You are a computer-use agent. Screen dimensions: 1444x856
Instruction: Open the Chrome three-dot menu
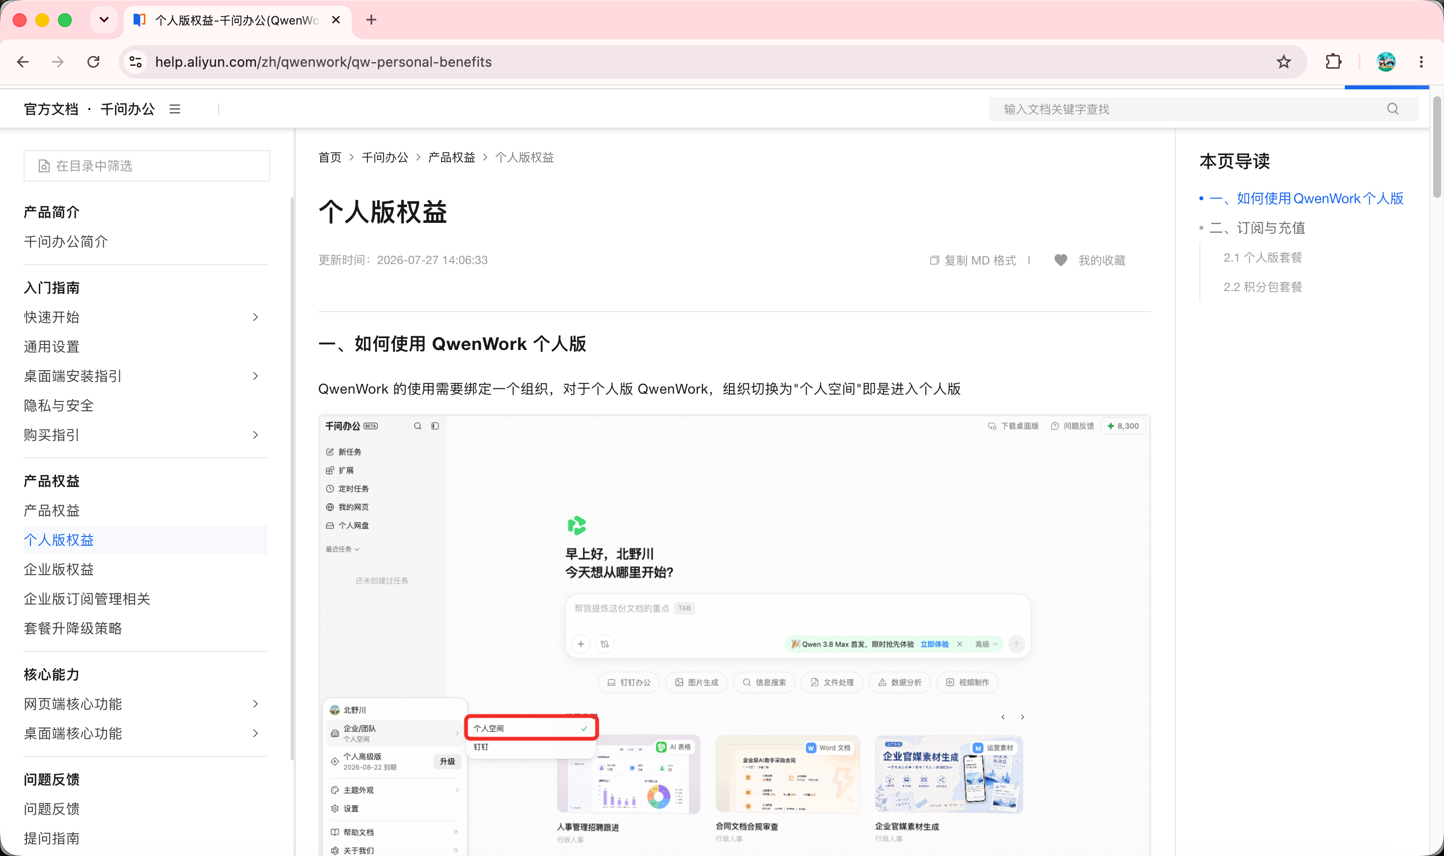click(x=1421, y=62)
